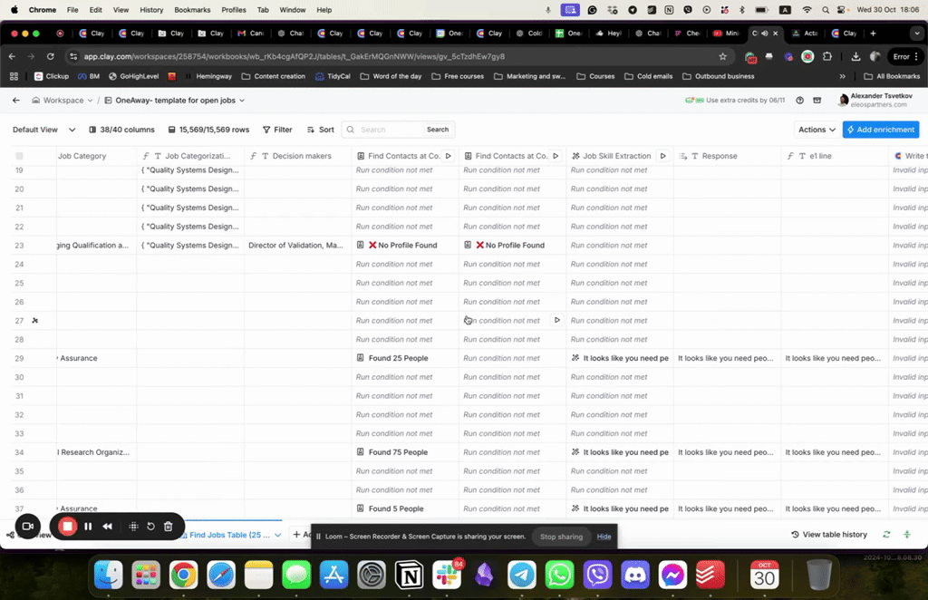Open Chrome downloads icon
This screenshot has width=928, height=600.
(855, 57)
